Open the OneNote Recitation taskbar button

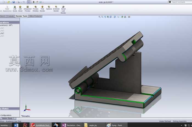[72, 125]
